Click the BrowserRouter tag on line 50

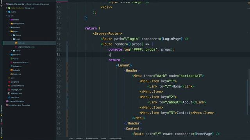(x=107, y=34)
